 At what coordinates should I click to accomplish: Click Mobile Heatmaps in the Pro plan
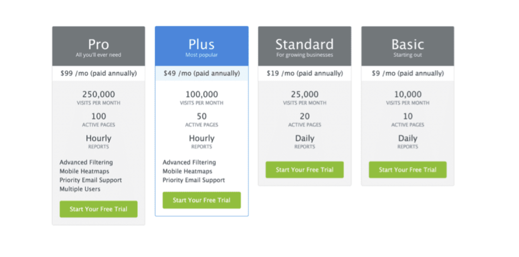(84, 171)
